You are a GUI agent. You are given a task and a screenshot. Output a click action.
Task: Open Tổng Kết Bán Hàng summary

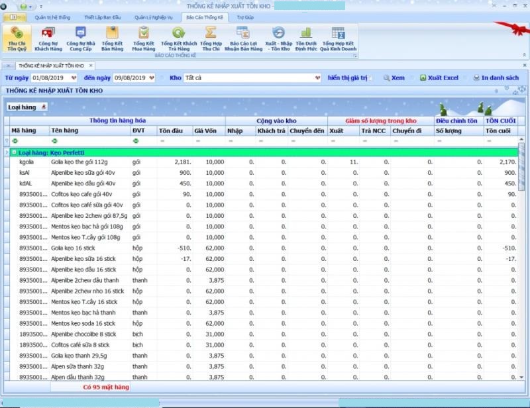pyautogui.click(x=112, y=38)
